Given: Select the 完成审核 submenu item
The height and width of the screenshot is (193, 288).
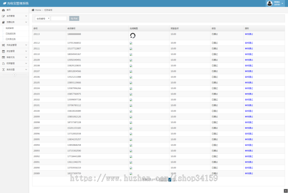Looking at the screenshot, I should [10, 28].
